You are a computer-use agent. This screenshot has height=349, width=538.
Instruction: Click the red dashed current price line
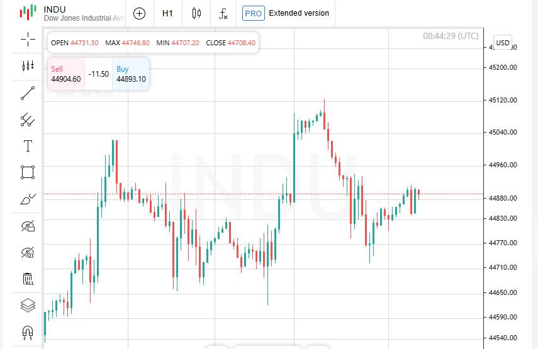coord(263,194)
